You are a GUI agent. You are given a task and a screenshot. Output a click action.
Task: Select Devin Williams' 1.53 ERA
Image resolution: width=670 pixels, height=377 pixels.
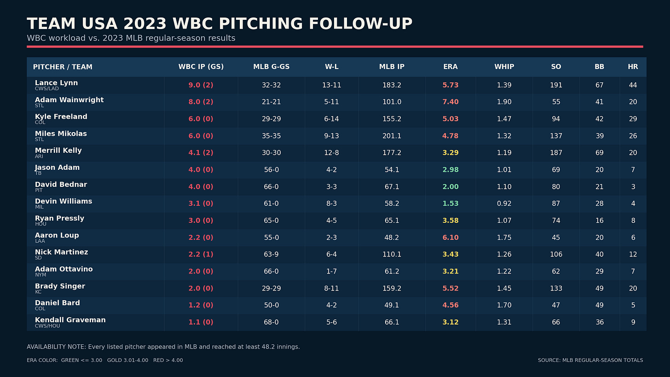tap(451, 203)
